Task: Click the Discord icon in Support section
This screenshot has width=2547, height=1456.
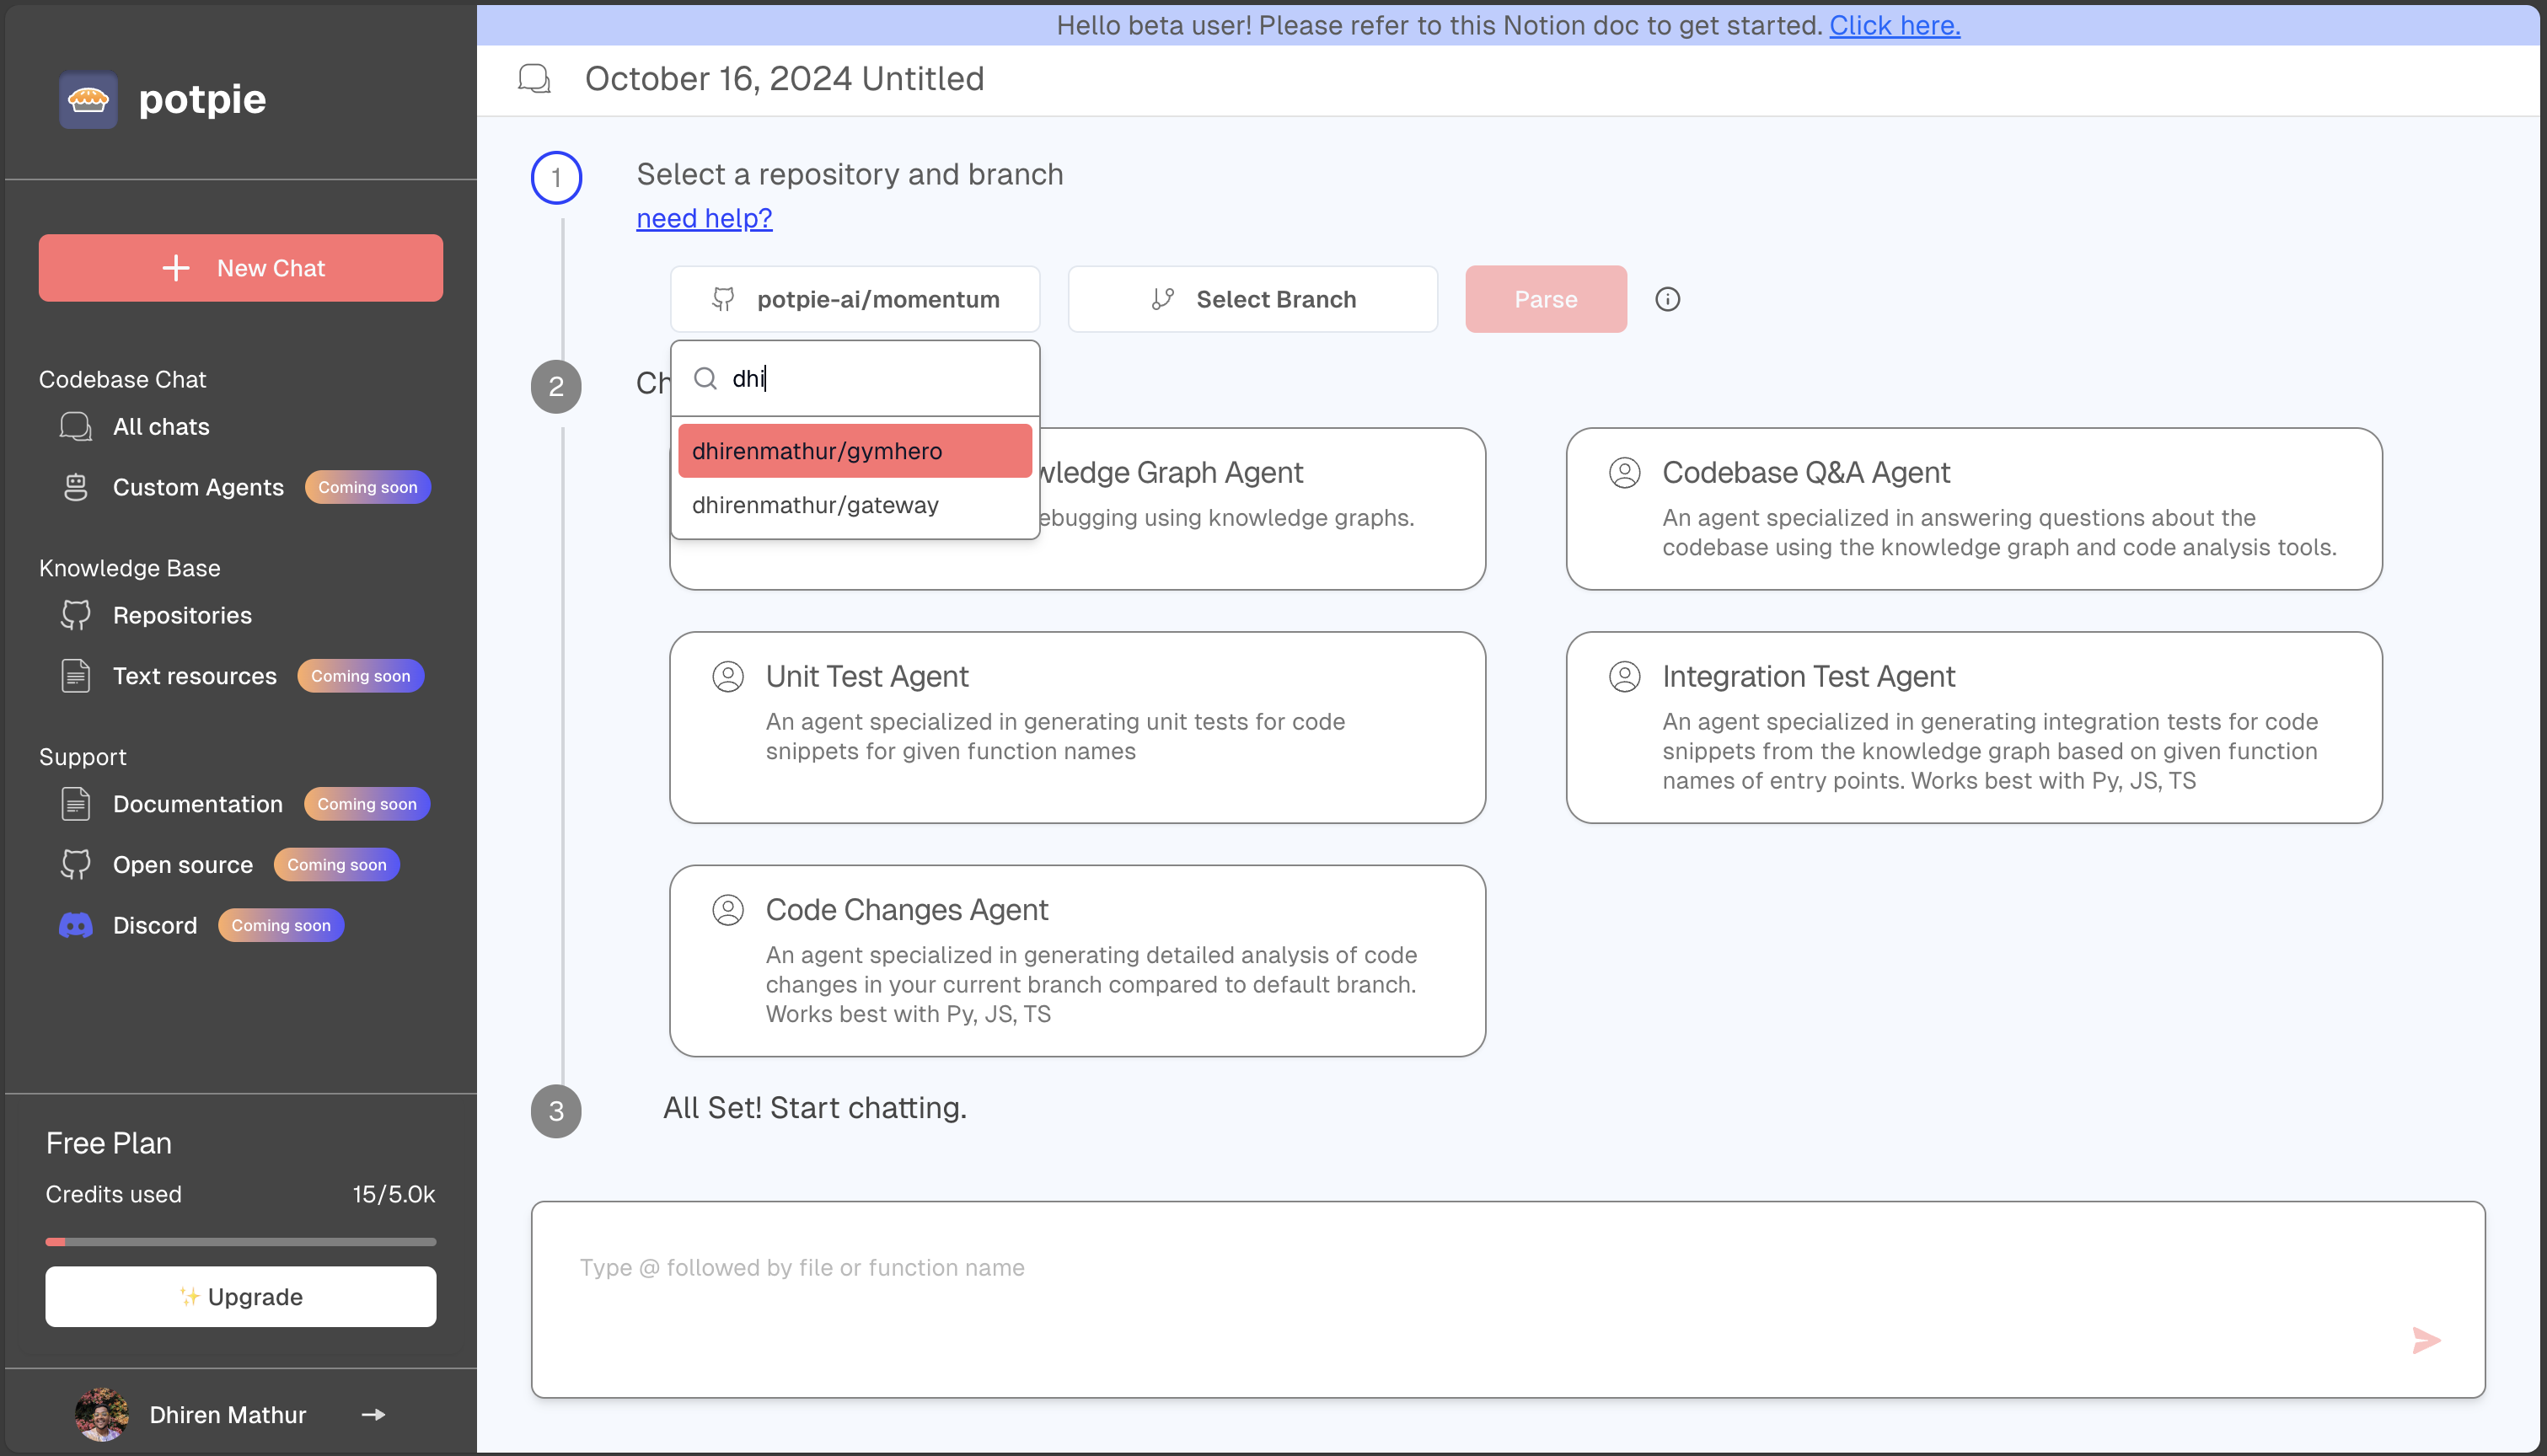Action: [x=75, y=925]
